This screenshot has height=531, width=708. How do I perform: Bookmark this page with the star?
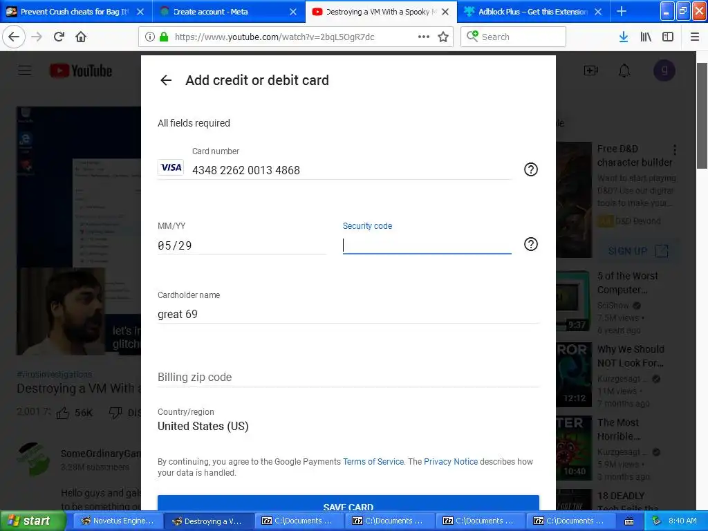(443, 37)
